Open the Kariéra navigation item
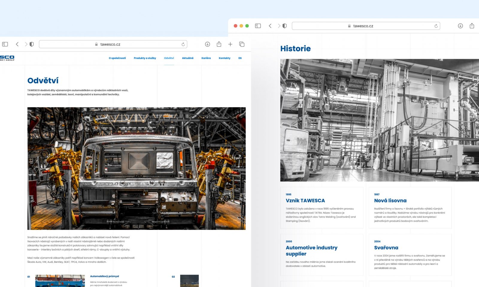This screenshot has height=287, width=479. point(206,58)
